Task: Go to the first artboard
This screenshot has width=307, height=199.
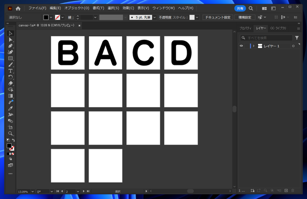Action: [57, 191]
